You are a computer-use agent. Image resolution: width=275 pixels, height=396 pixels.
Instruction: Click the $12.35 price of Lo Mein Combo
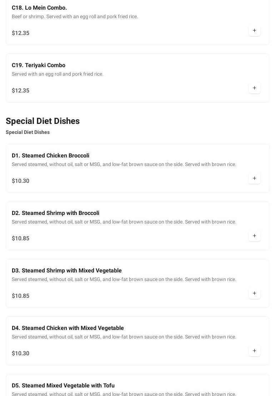[x=20, y=33]
